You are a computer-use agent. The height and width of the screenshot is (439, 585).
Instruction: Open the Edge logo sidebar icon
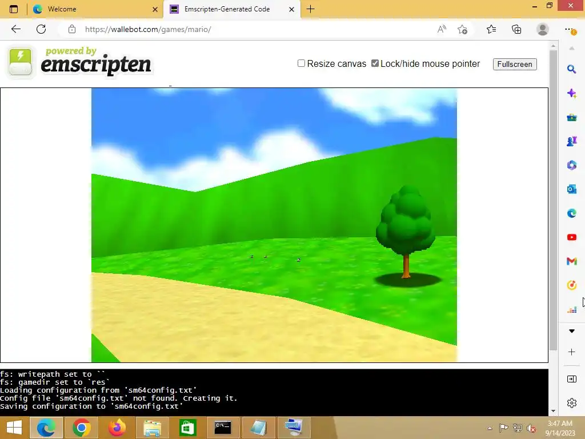pos(571,213)
